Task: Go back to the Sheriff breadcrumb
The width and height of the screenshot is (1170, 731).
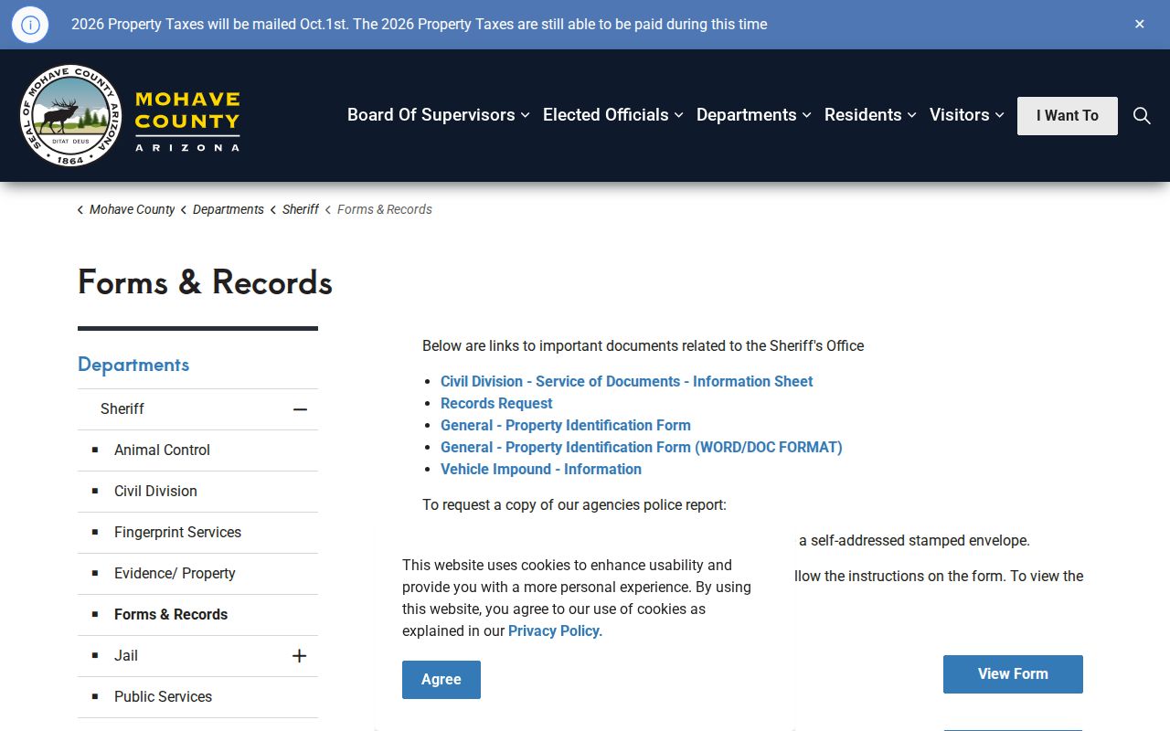Action: pyautogui.click(x=301, y=209)
